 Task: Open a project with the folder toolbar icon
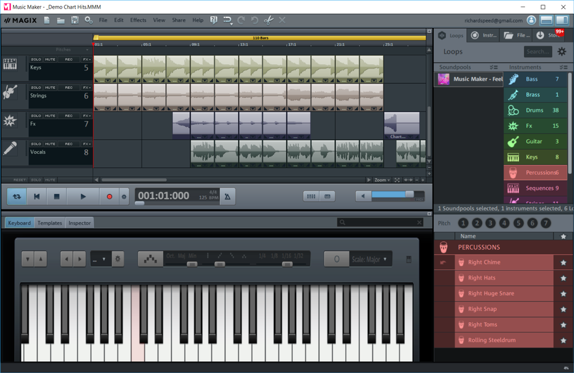[61, 20]
